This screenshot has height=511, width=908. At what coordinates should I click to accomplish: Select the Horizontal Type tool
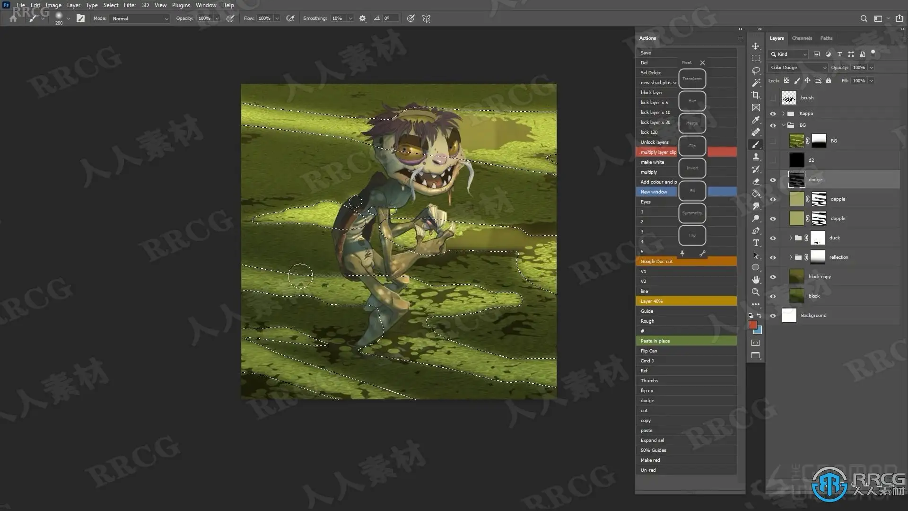pyautogui.click(x=756, y=243)
